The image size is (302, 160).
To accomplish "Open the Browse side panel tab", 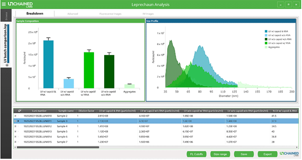I will click(6, 16).
